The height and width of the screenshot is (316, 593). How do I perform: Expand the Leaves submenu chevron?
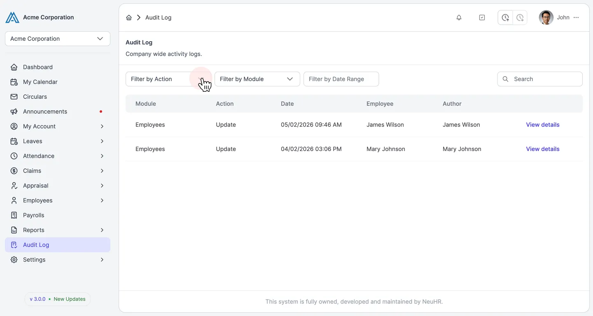click(102, 141)
